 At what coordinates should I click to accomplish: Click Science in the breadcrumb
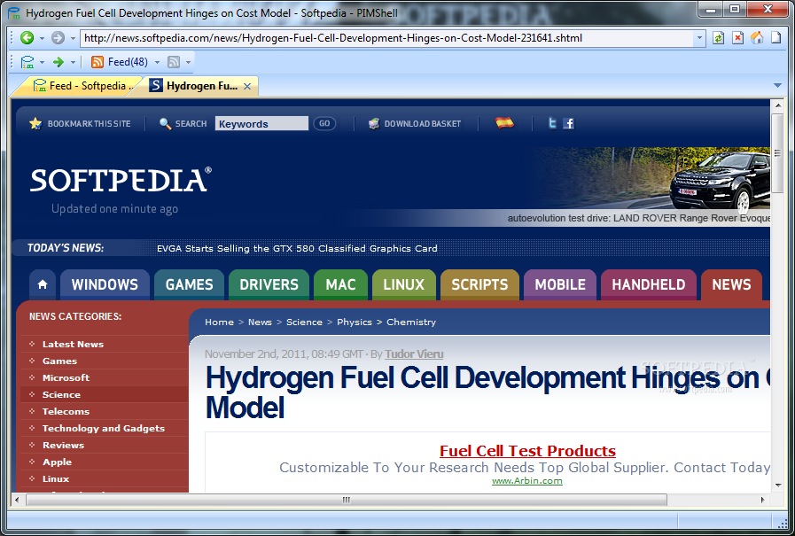(x=304, y=322)
